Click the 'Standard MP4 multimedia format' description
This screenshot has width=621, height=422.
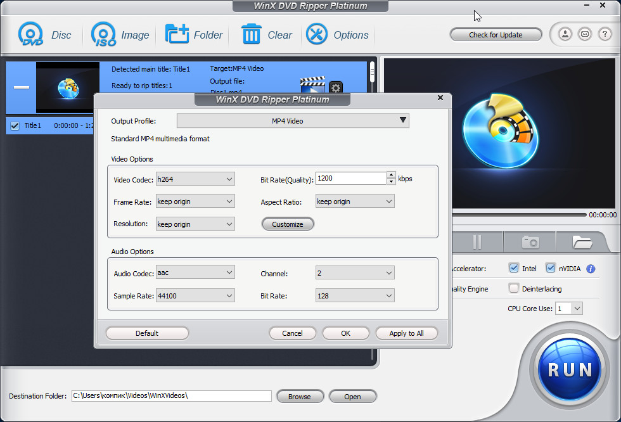point(160,139)
